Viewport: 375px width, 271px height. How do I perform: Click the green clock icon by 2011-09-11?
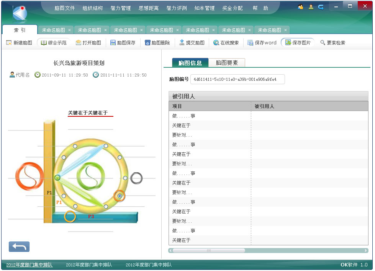[37, 75]
